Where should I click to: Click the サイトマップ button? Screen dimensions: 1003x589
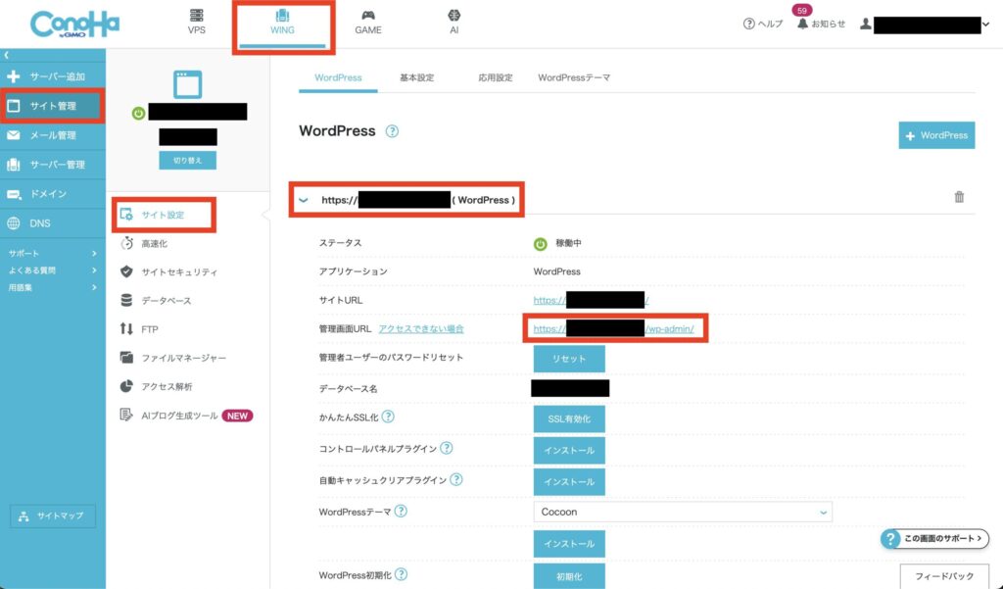(x=53, y=516)
